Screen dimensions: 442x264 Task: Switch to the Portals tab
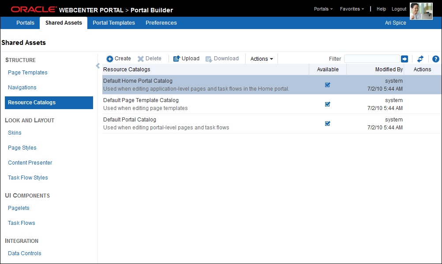pos(26,23)
